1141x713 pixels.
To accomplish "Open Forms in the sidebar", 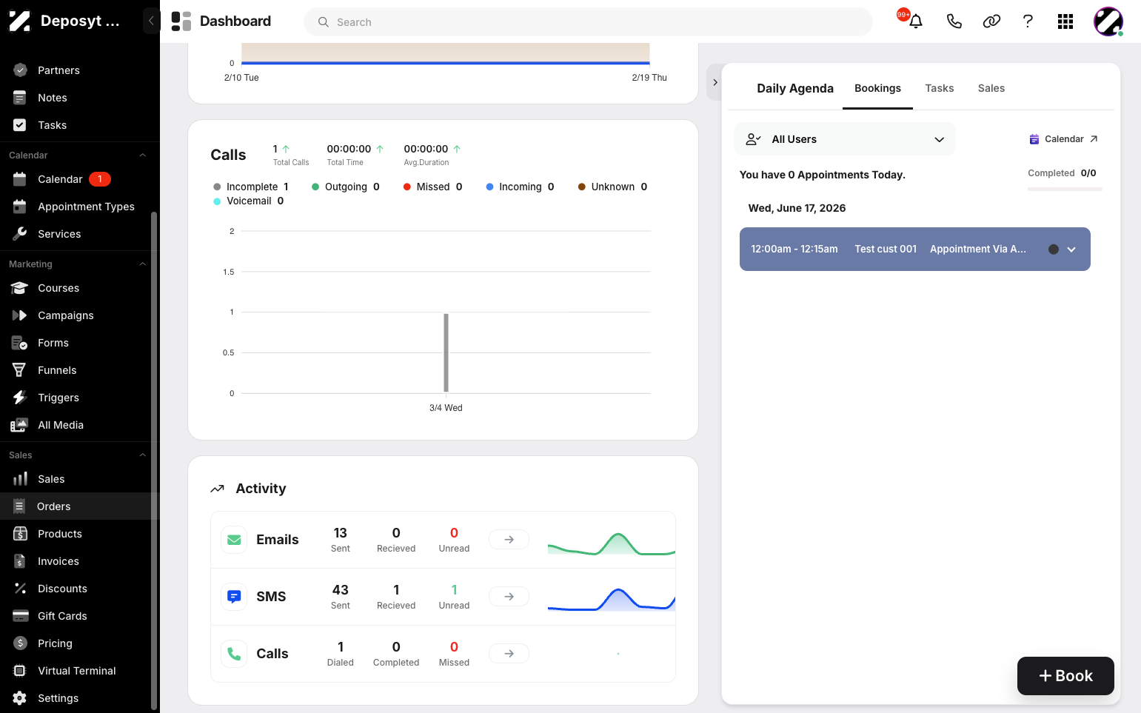I will pos(80,343).
